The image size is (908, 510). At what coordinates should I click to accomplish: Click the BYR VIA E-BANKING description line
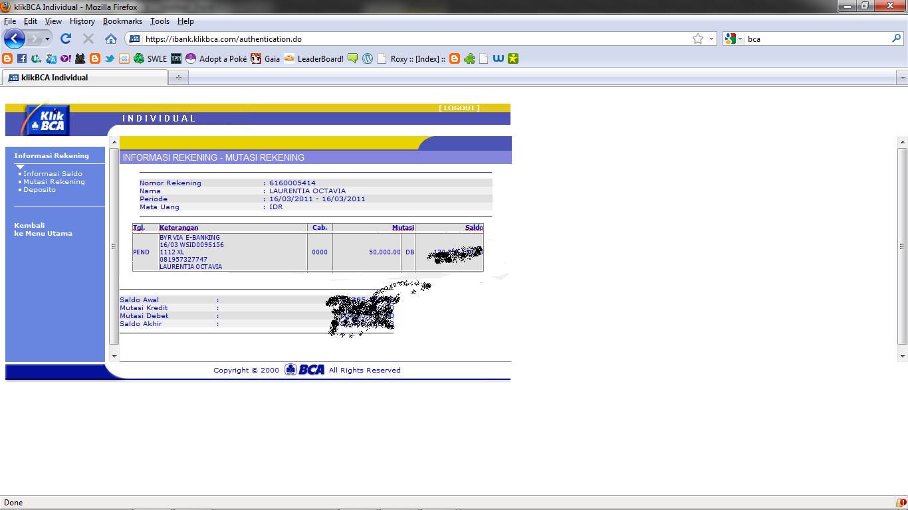pyautogui.click(x=189, y=238)
